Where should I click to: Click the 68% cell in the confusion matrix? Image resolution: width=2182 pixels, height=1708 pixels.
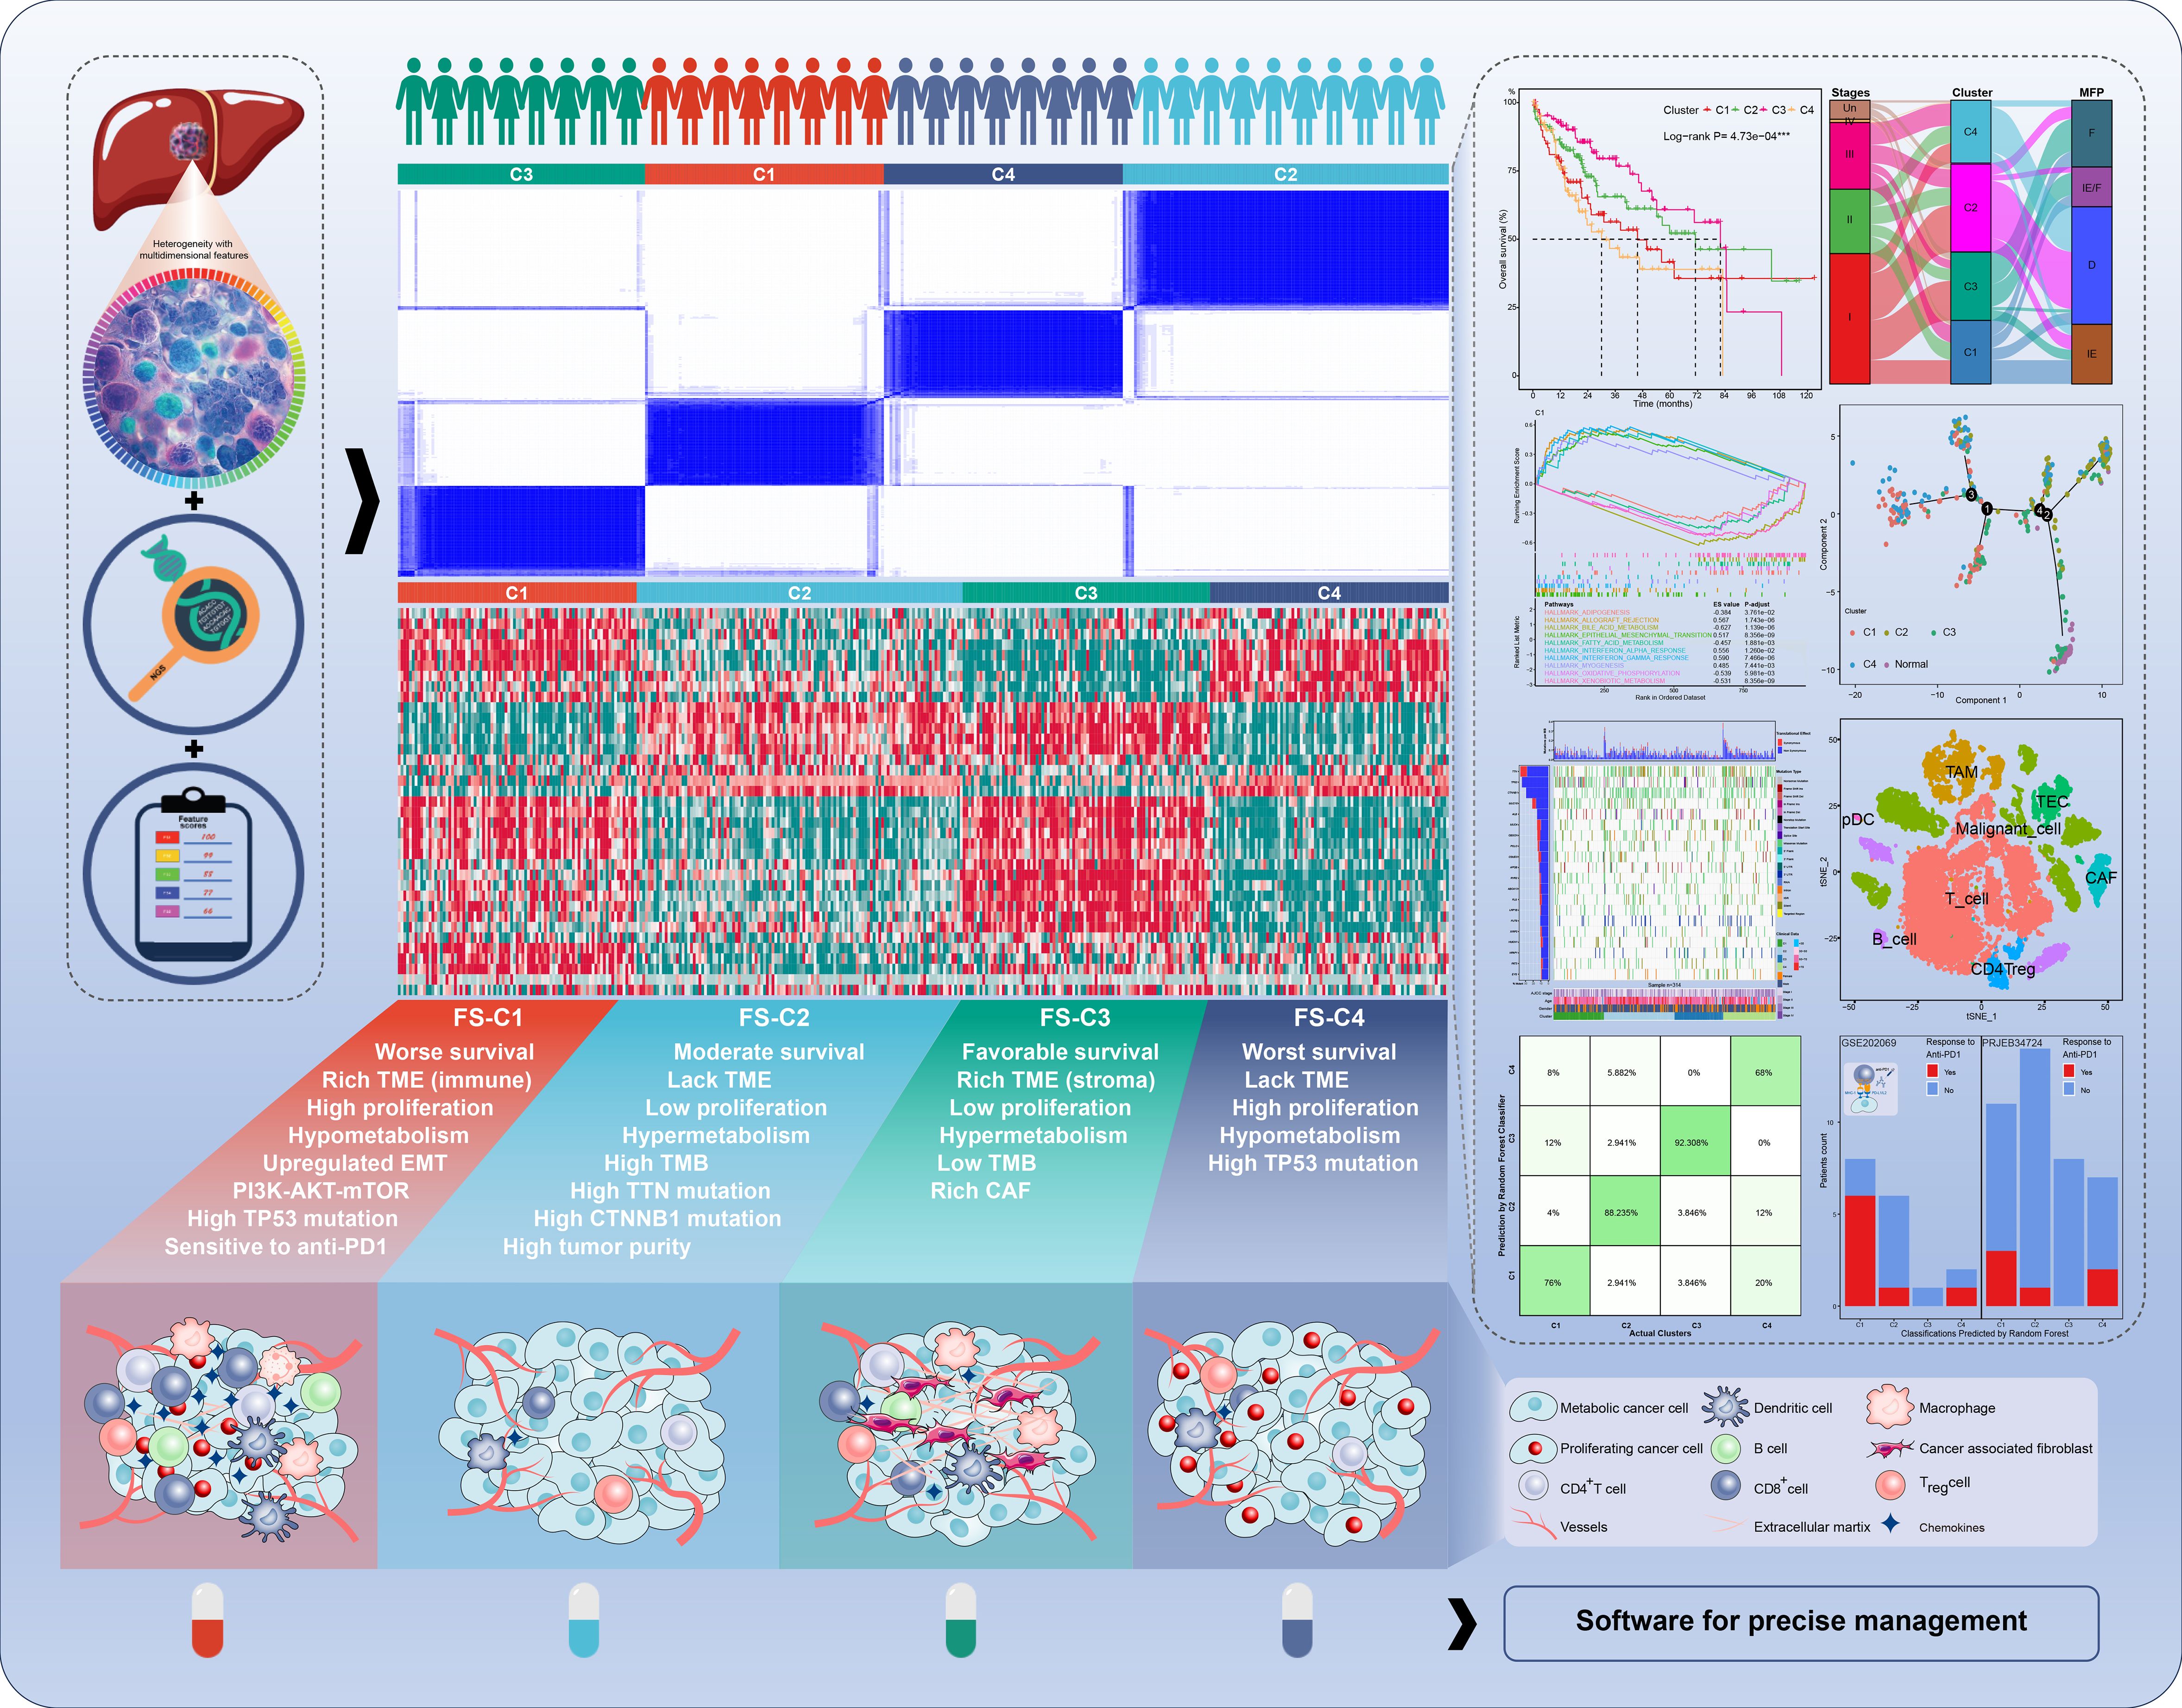click(1765, 1072)
